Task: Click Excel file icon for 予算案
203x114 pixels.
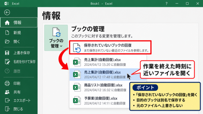Action: (77, 100)
